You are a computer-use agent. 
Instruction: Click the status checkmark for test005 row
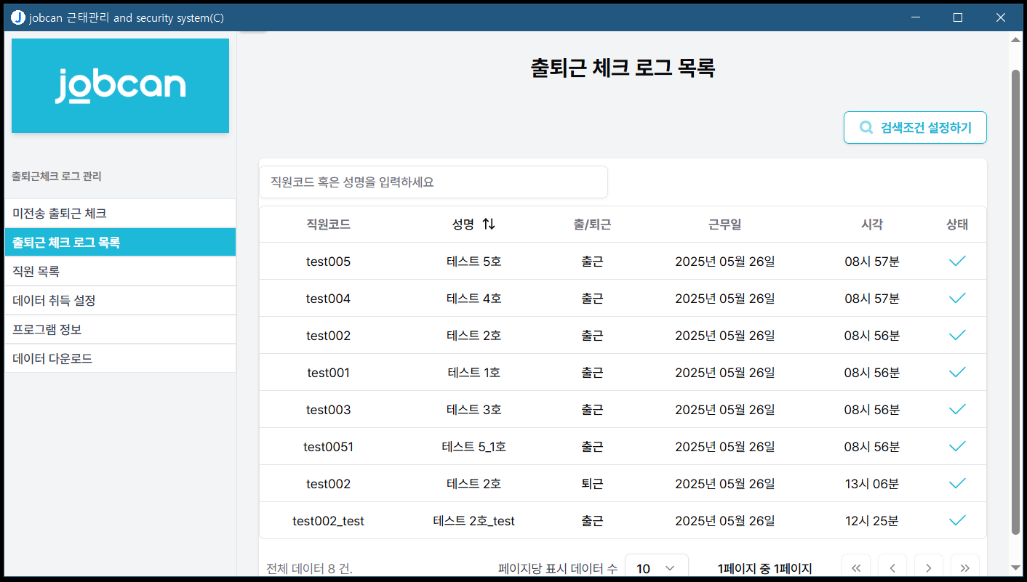pyautogui.click(x=957, y=261)
